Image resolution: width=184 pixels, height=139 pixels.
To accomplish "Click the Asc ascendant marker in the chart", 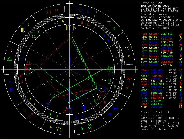I will [28, 68].
